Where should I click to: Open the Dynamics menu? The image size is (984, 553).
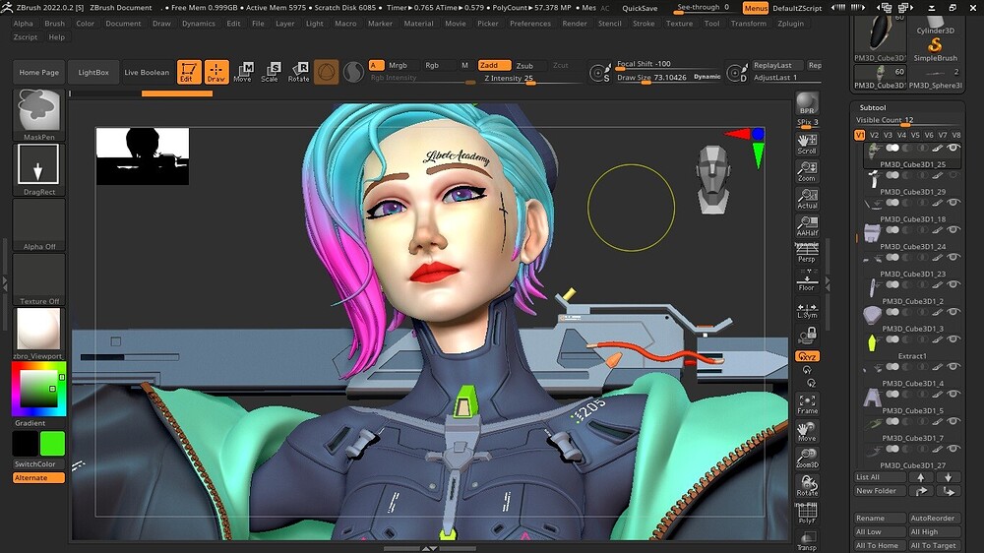point(199,24)
